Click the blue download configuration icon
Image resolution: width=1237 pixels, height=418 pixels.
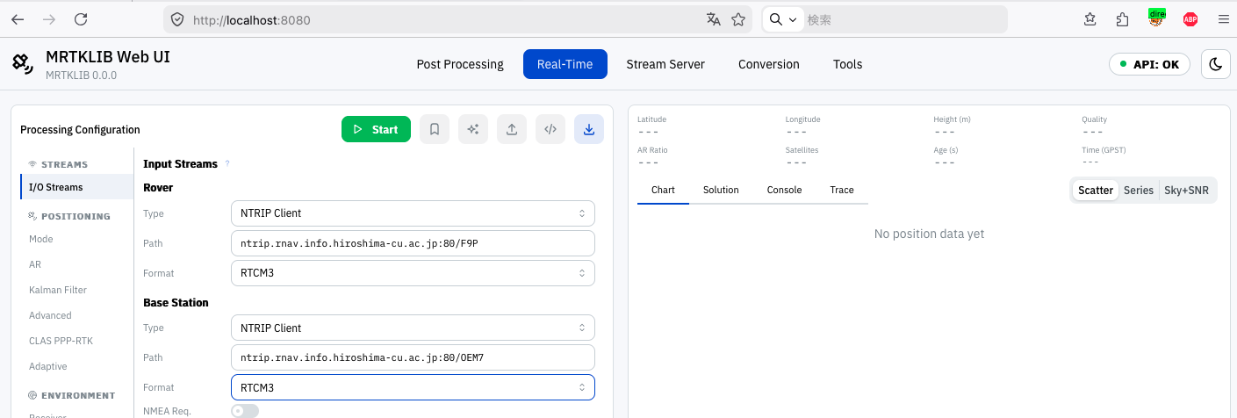pos(589,129)
